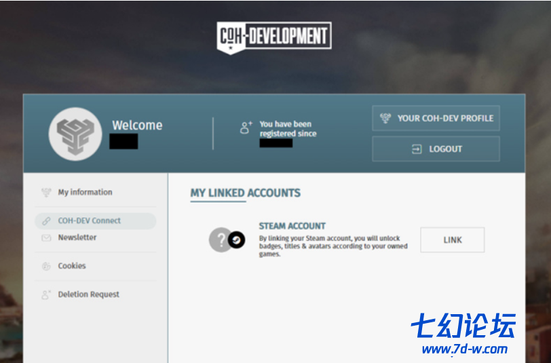Open My information in sidebar
551x363 pixels.
(x=85, y=192)
